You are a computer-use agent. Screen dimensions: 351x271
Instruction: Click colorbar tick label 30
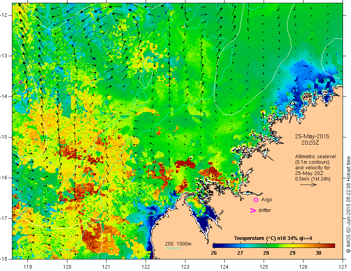click(x=319, y=253)
